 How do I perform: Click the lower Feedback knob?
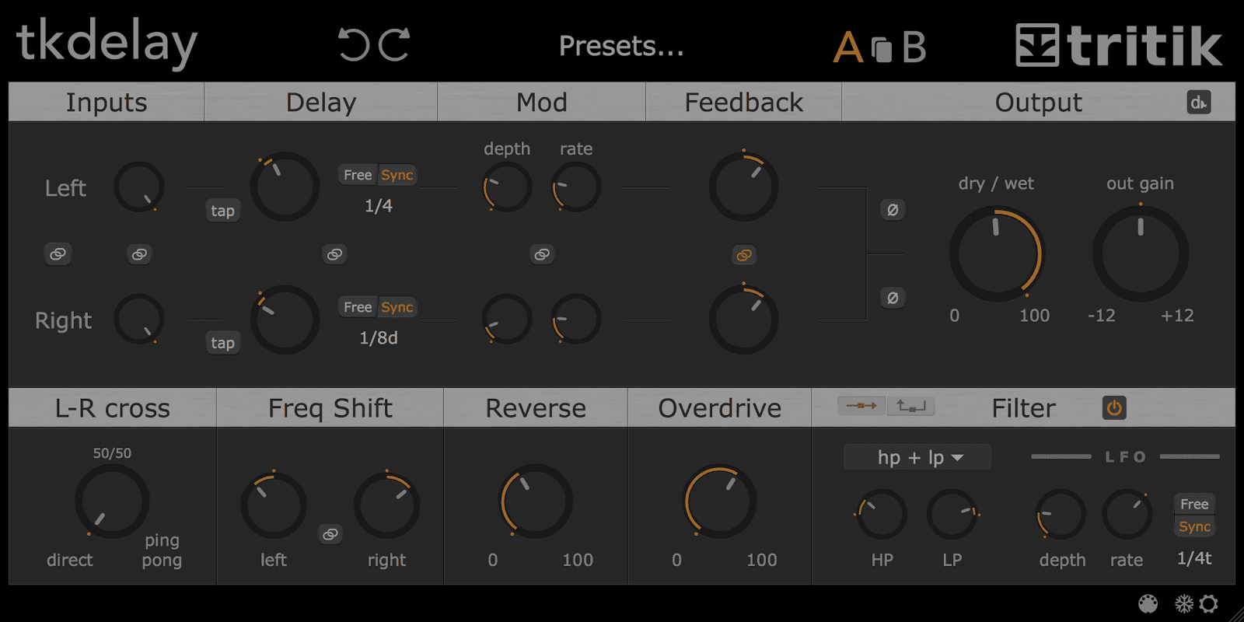pyautogui.click(x=743, y=320)
